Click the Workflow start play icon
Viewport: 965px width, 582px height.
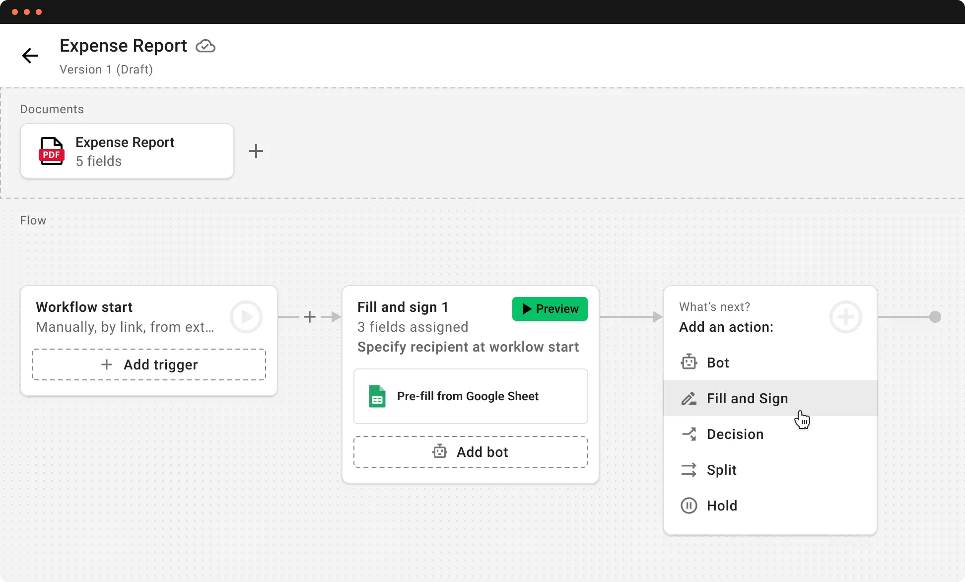click(246, 317)
